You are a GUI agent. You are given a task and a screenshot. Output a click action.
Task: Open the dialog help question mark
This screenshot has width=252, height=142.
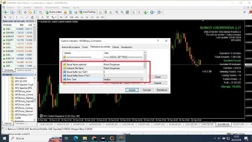click(158, 41)
